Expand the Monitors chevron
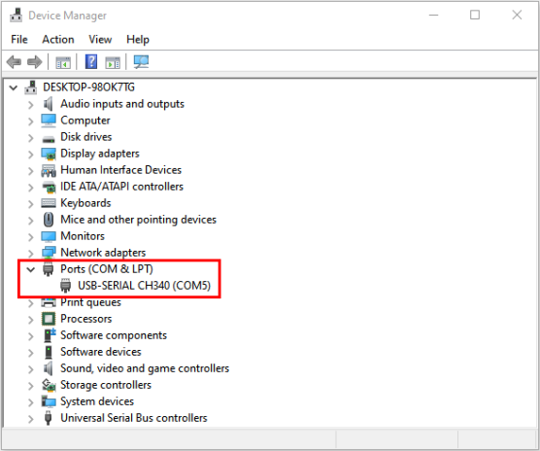 (x=31, y=237)
